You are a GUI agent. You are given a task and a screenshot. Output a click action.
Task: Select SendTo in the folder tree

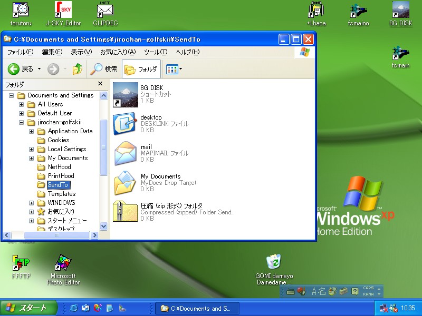[x=58, y=185]
